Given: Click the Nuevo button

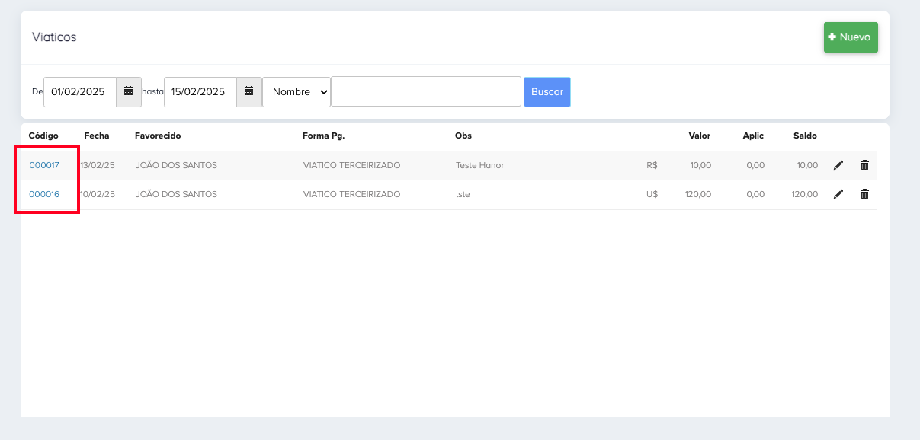Looking at the screenshot, I should pos(851,37).
